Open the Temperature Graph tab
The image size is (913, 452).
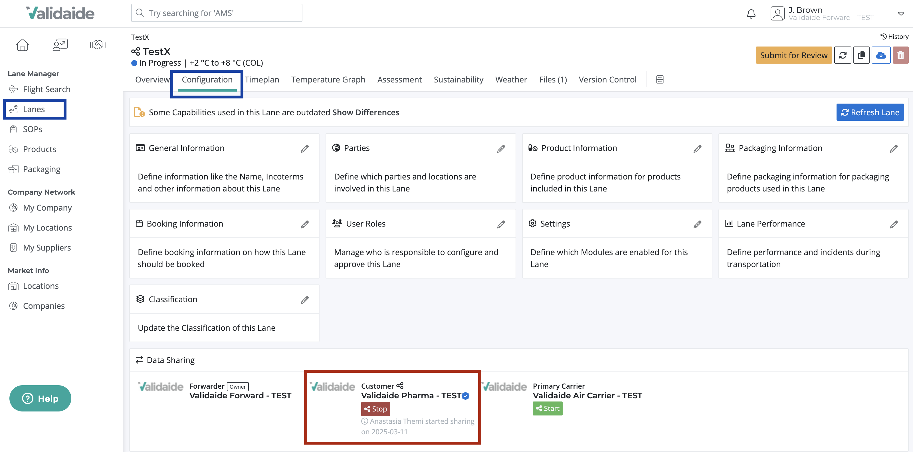coord(328,79)
